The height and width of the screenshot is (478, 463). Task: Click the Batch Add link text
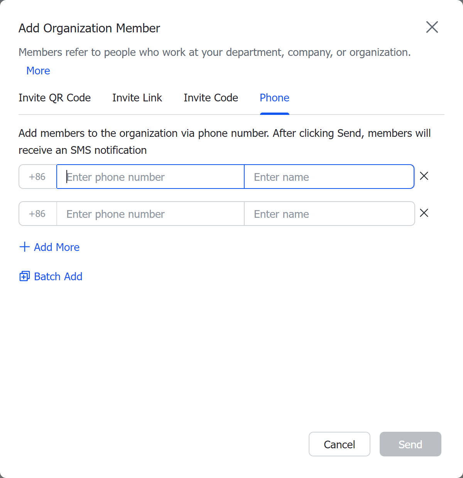coord(58,276)
